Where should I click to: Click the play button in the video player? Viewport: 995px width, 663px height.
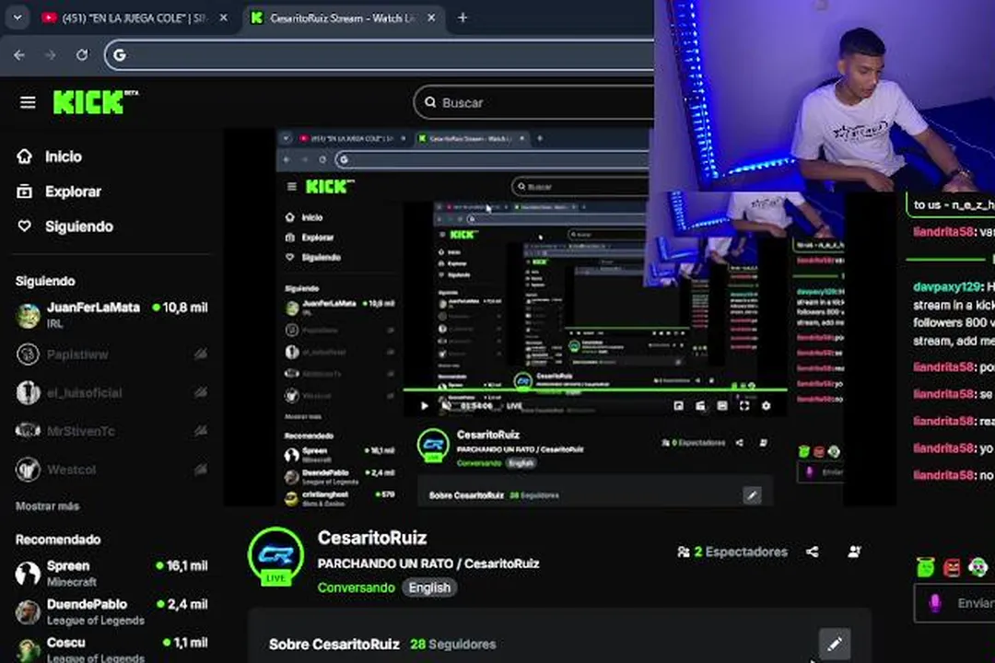425,406
